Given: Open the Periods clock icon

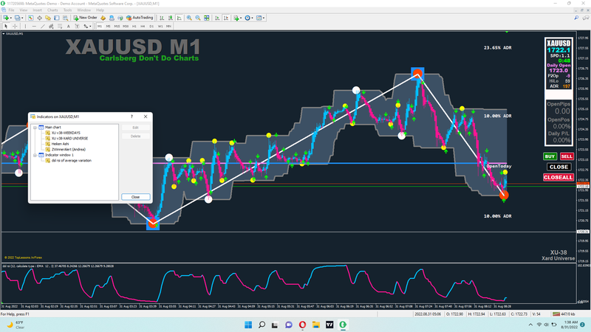Looking at the screenshot, I should pos(247,18).
